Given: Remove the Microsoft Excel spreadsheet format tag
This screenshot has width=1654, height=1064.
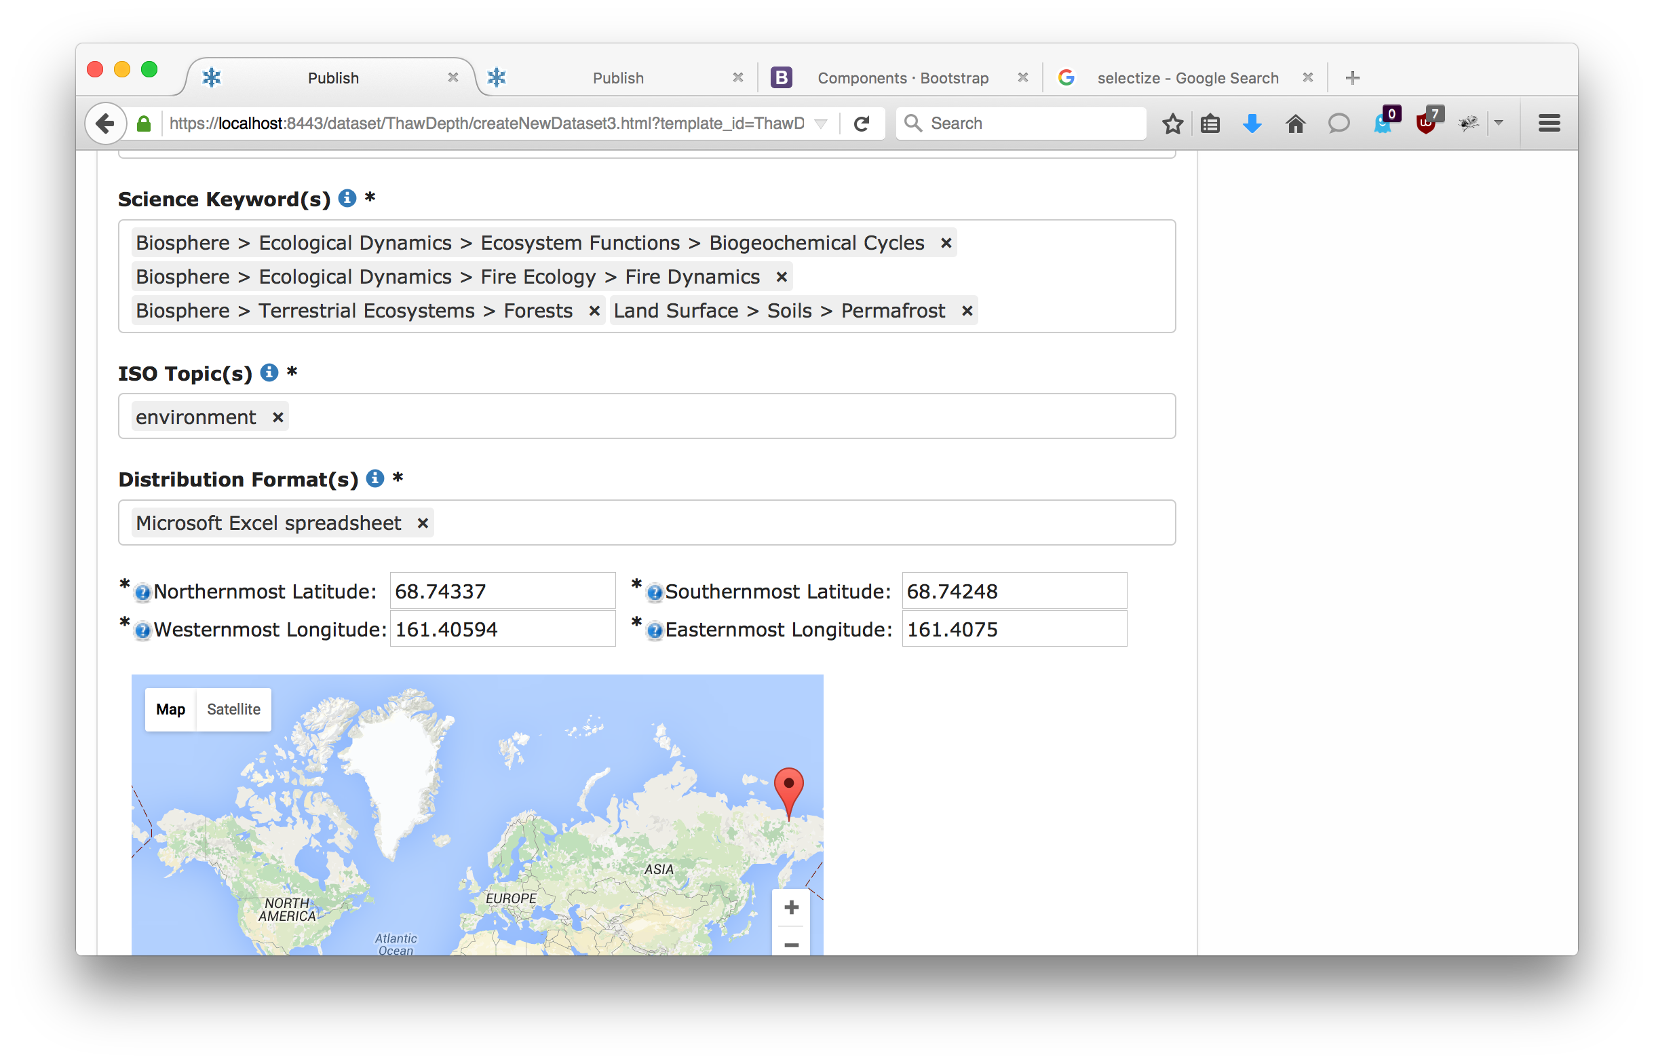Looking at the screenshot, I should pos(423,524).
